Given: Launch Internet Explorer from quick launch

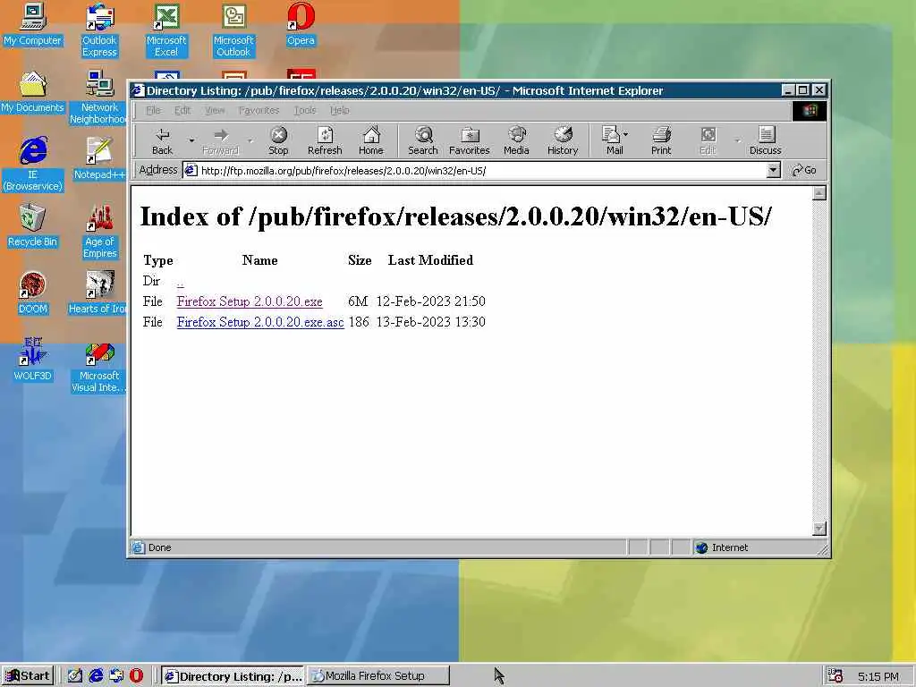Looking at the screenshot, I should click(96, 676).
